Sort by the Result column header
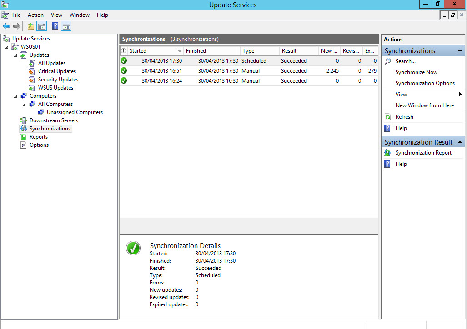Viewport: 467px width, 329px height. click(299, 51)
